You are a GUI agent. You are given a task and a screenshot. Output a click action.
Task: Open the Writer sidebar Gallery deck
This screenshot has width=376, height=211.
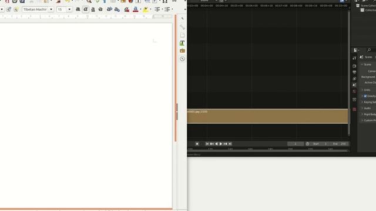[182, 51]
